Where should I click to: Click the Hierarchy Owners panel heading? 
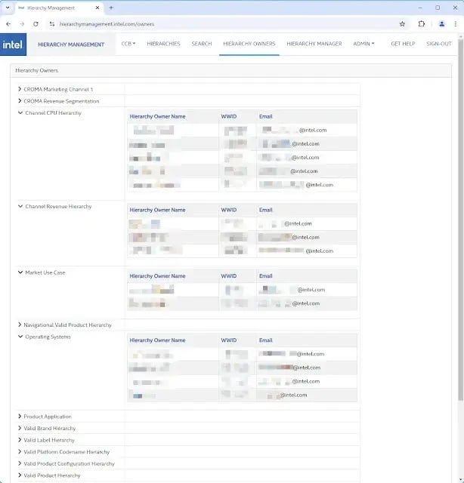tap(37, 70)
